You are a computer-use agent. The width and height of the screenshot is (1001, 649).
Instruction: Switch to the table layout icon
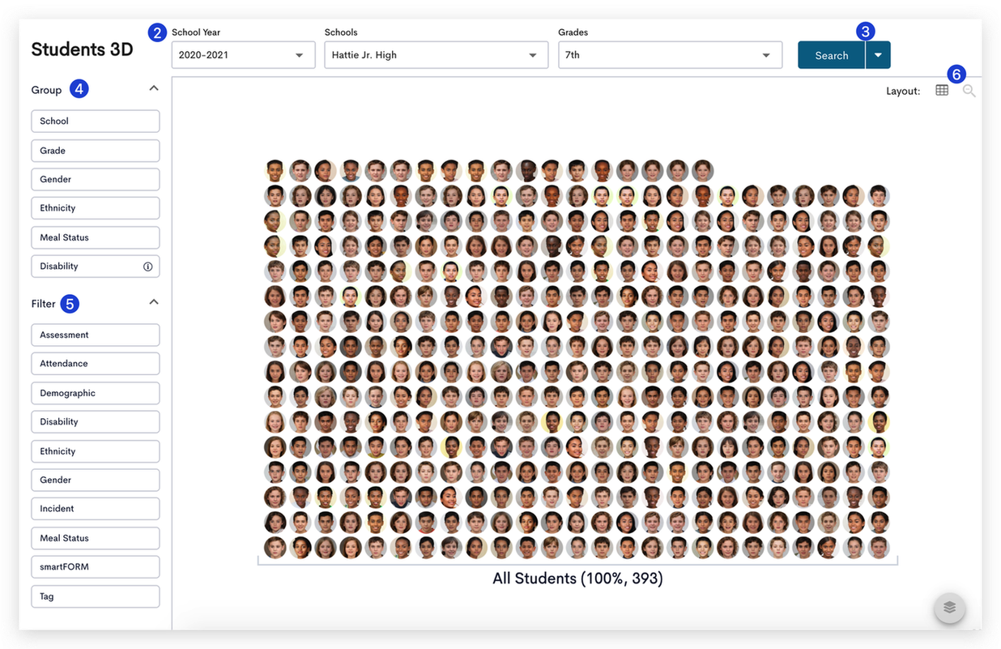point(941,91)
